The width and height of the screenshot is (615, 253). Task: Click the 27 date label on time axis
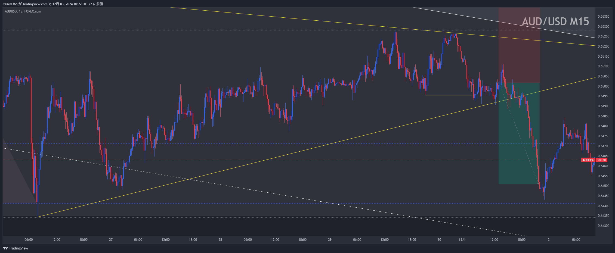(x=111, y=240)
